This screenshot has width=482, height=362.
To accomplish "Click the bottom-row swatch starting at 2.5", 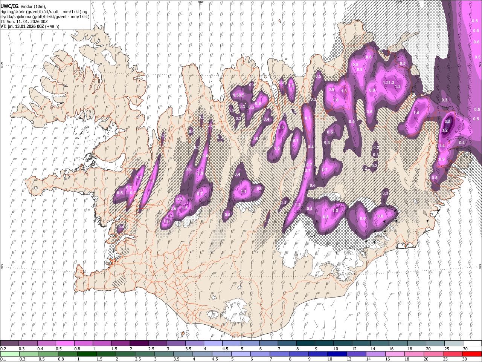I will point(144,354).
